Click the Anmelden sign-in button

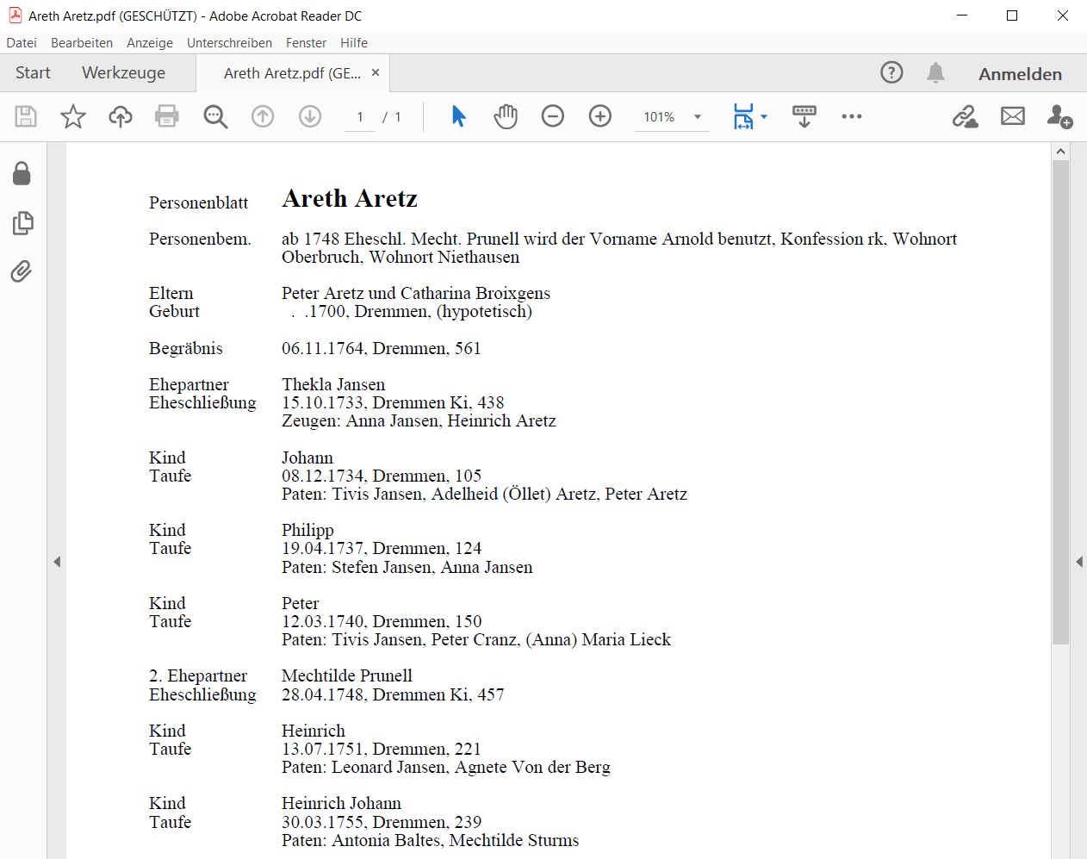[1020, 74]
